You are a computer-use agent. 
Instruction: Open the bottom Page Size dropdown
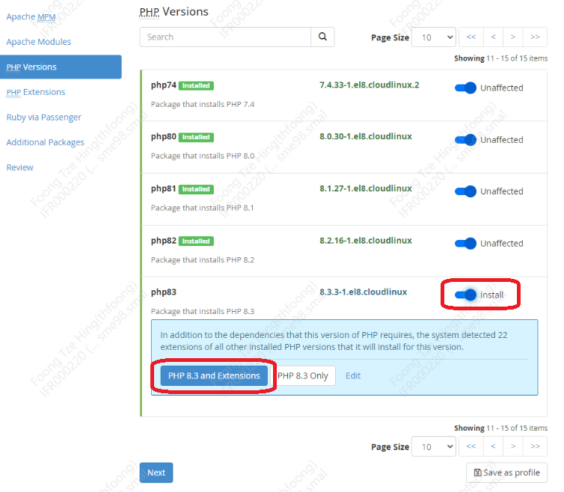[x=434, y=446]
